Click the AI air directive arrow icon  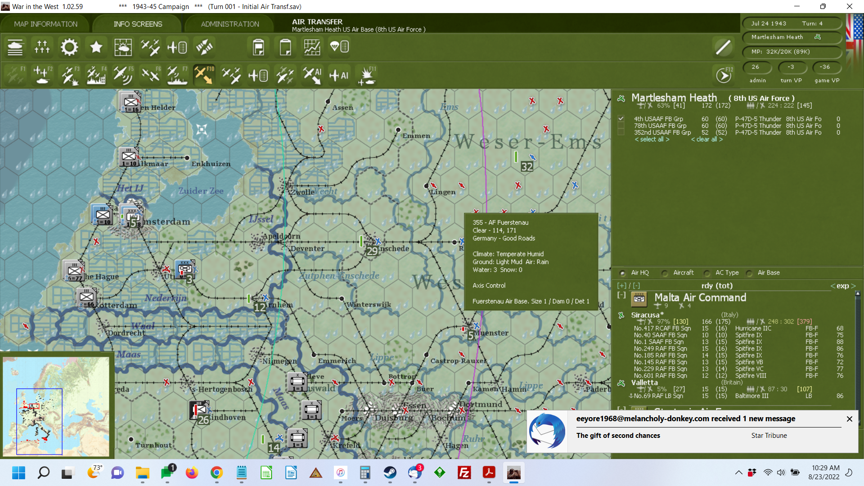(x=312, y=75)
